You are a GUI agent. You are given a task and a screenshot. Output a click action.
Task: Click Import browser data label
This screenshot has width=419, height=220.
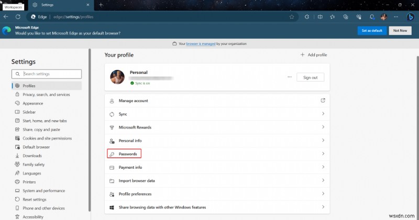137,181
